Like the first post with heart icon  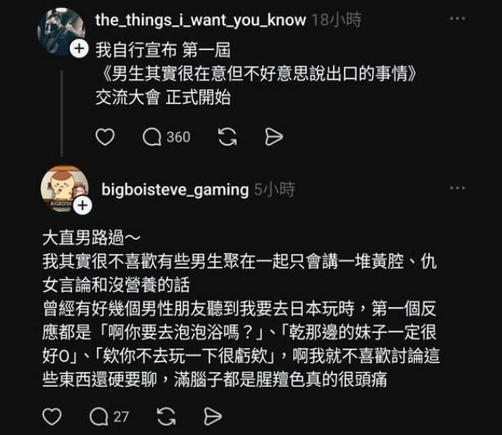105,137
